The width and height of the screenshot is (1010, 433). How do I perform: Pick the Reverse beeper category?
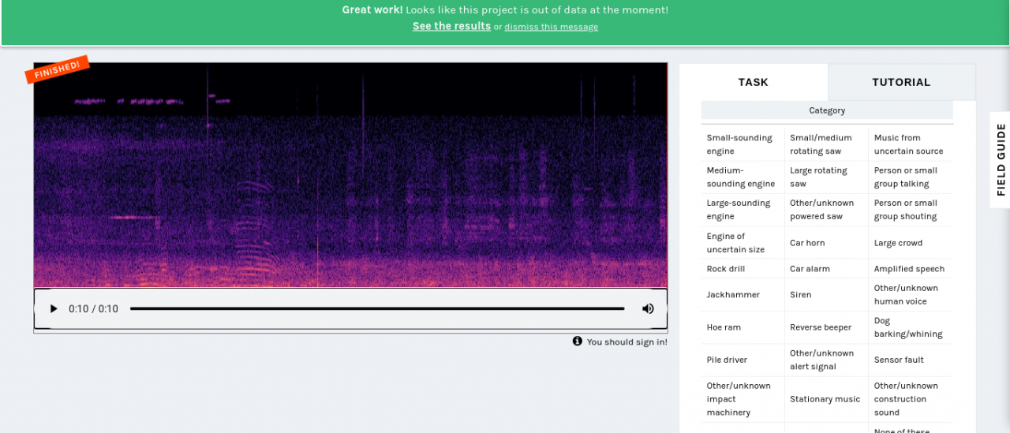[x=826, y=327]
